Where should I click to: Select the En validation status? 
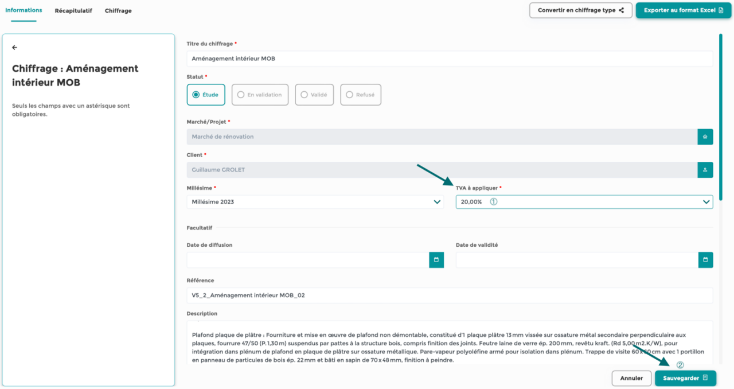[x=241, y=95]
